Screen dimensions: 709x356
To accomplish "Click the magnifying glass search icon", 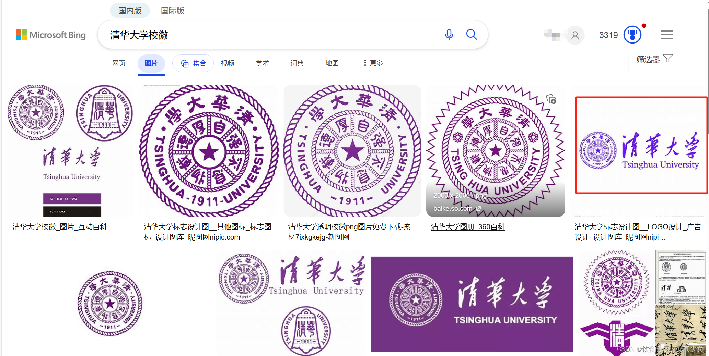I will click(472, 35).
